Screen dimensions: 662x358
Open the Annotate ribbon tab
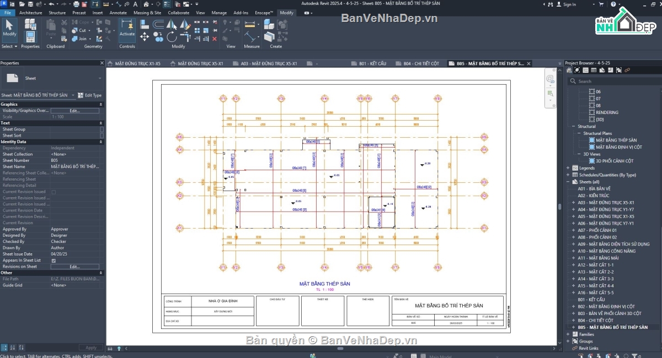coord(118,13)
